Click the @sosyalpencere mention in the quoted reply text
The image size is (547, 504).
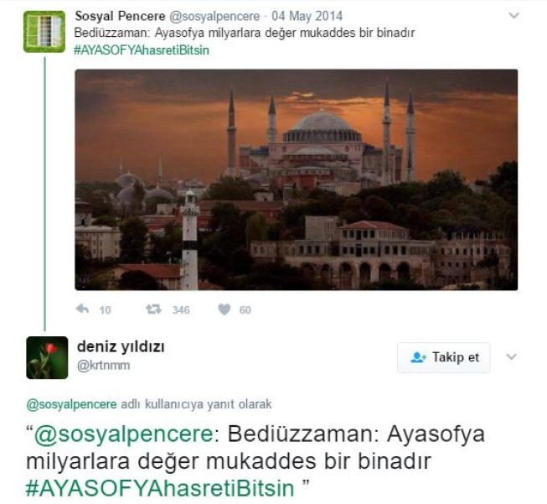[123, 434]
